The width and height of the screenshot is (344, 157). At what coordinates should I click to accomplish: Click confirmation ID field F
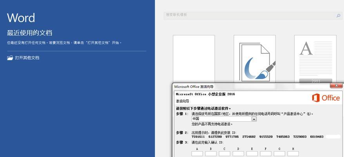pyautogui.click(x=266, y=153)
